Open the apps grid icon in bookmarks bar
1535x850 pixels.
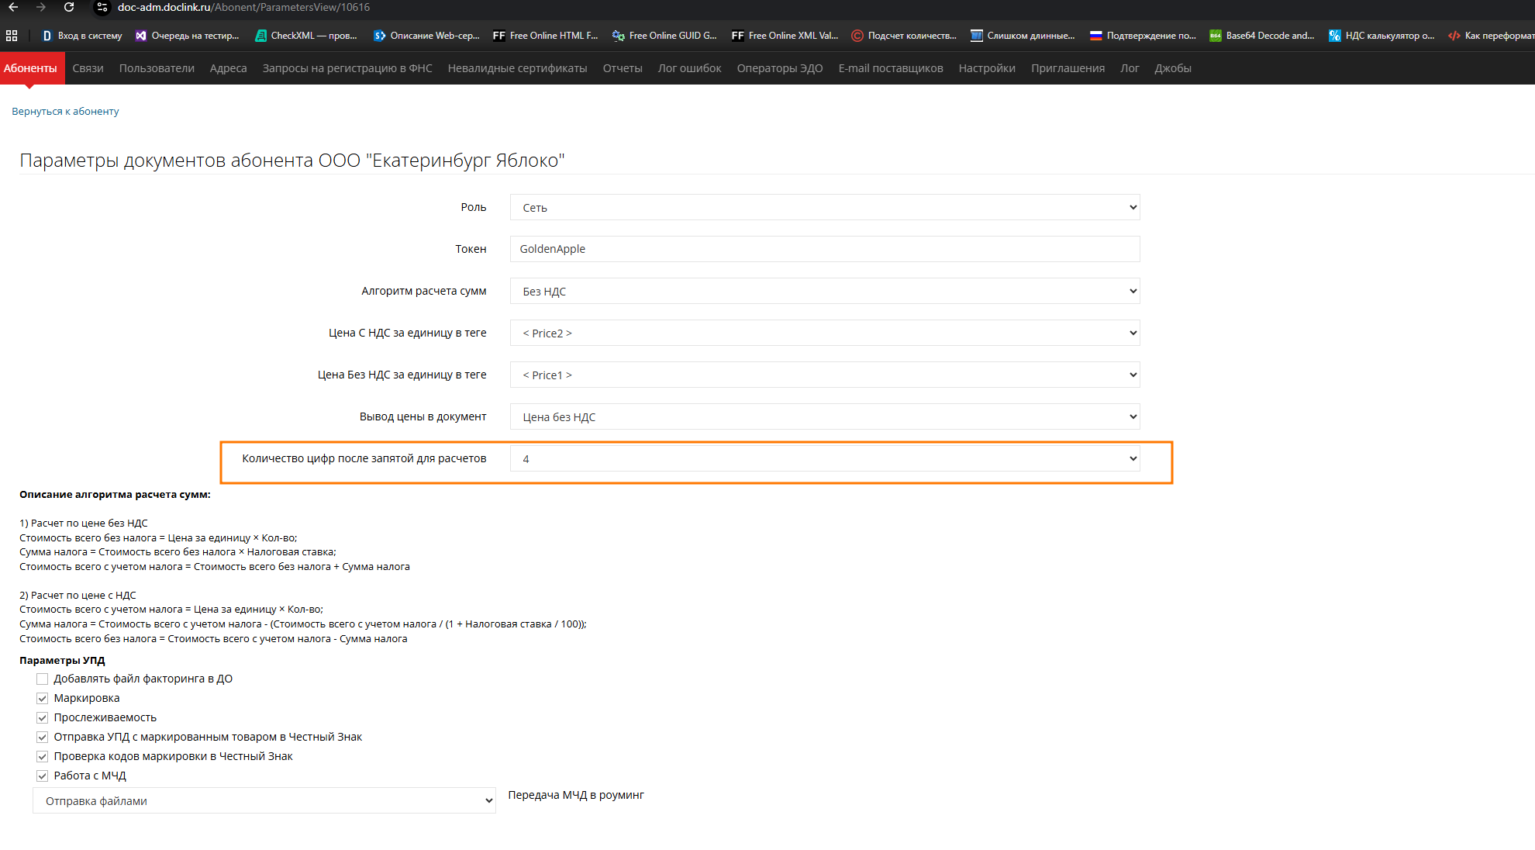tap(12, 36)
